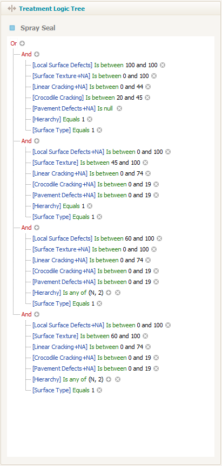Change second And group operator
Image resolution: width=222 pixels, height=466 pixels.
click(26, 141)
